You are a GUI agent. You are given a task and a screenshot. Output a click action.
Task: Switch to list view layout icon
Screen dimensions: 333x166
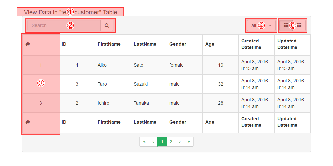286,25
